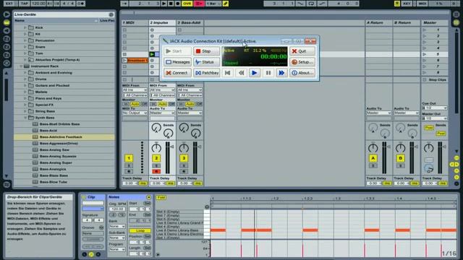The image size is (463, 260).
Task: Click Ableton's transport play button
Action: [164, 4]
